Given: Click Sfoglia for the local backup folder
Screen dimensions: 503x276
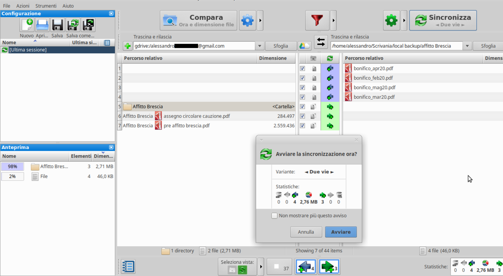Looking at the screenshot, I should pyautogui.click(x=488, y=46).
